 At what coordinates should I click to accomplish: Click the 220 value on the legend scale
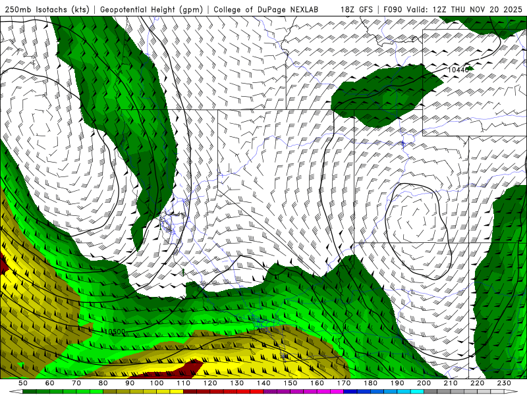tap(478, 383)
